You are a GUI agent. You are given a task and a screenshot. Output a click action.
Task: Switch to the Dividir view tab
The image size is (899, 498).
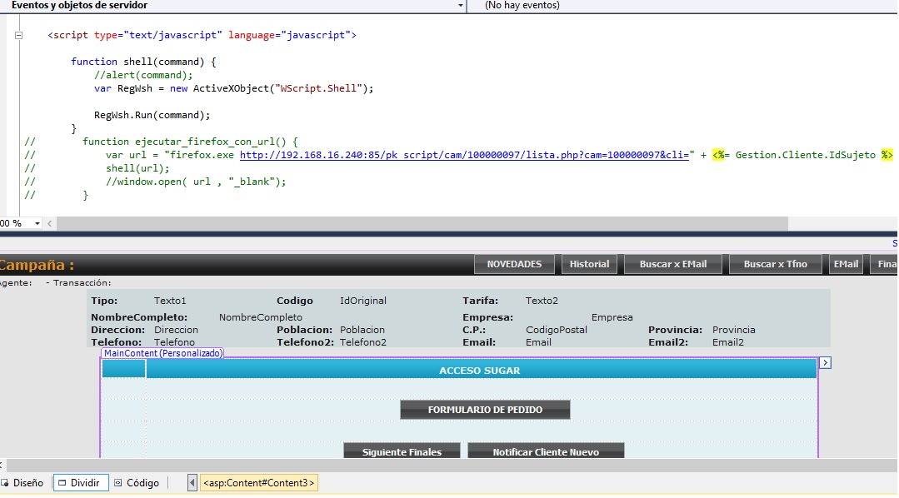coord(79,483)
